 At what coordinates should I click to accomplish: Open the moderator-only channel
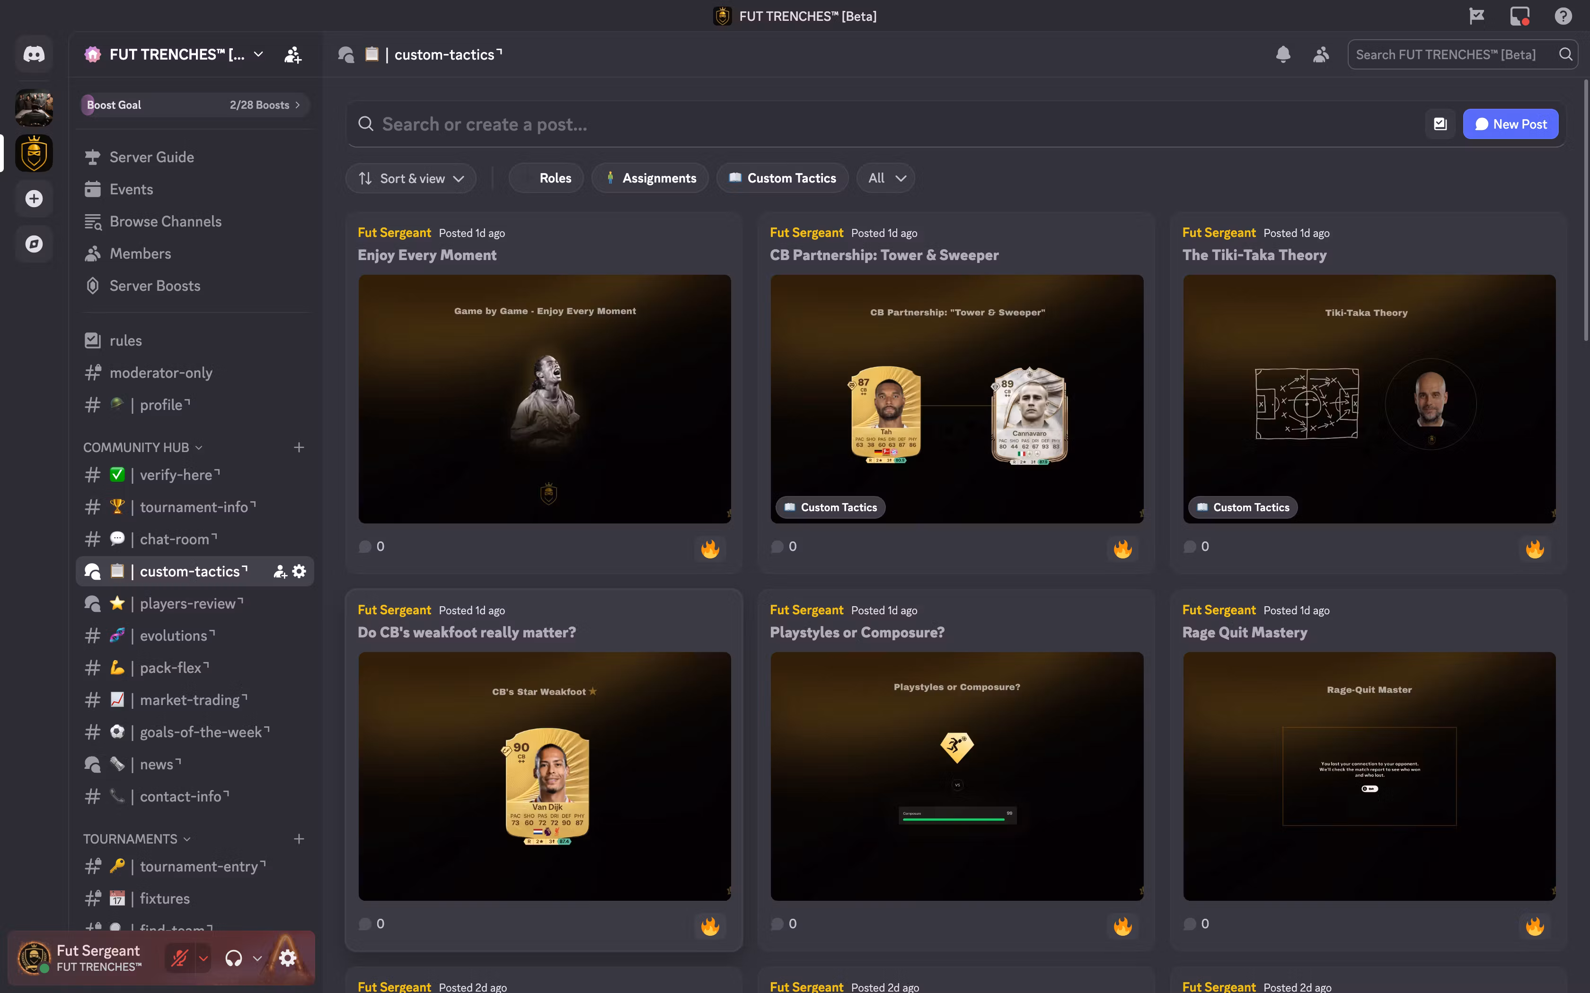[194, 373]
